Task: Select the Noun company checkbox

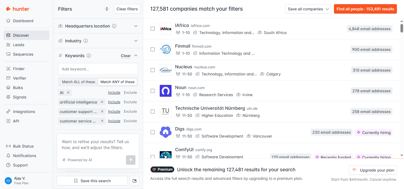Action: pos(153,91)
